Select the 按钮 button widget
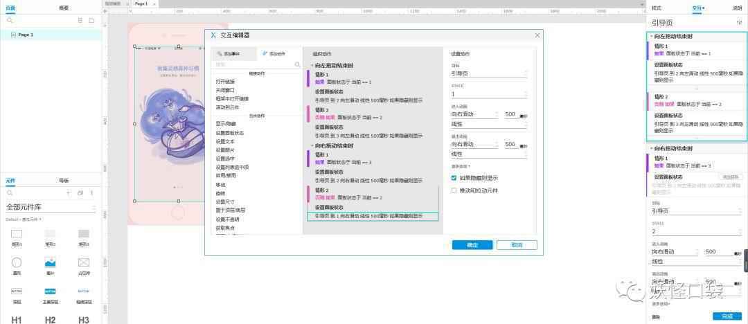The height and width of the screenshot is (324, 748). tap(17, 295)
